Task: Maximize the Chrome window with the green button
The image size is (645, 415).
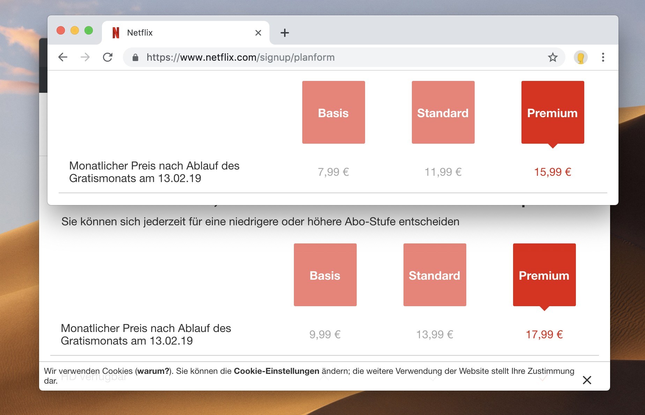Action: click(89, 30)
